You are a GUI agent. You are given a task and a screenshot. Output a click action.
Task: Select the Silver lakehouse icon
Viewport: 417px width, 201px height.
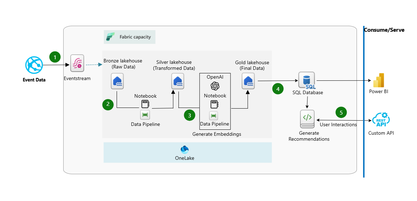pyautogui.click(x=177, y=81)
